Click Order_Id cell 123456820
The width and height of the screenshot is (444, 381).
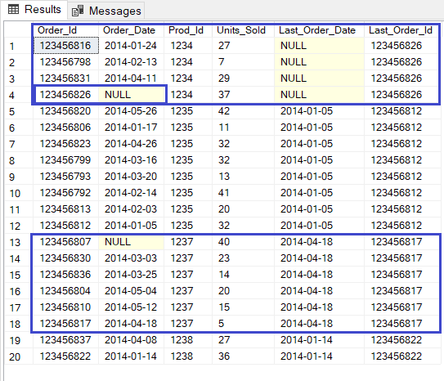65,111
